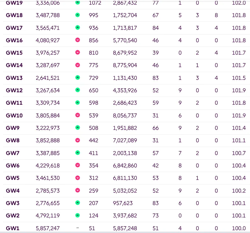Image resolution: width=250 pixels, height=233 pixels.
Task: Select the GW11 row label
Action: pos(14,103)
